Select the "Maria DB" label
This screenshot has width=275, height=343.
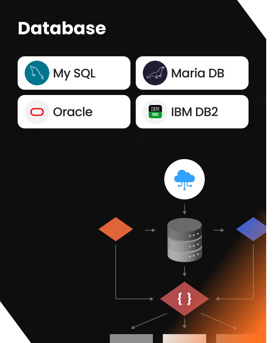(x=198, y=73)
